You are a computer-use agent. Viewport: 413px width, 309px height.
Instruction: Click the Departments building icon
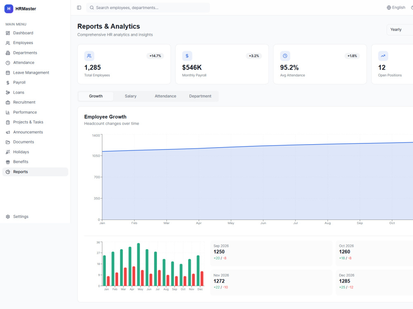[x=8, y=53]
